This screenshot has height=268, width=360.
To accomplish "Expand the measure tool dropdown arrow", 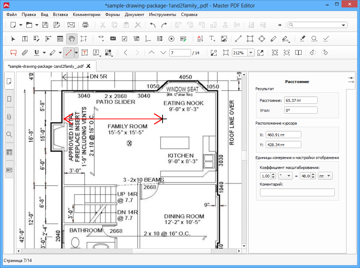I will click(76, 53).
